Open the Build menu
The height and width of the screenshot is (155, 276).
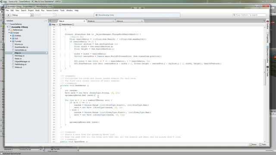38,10
